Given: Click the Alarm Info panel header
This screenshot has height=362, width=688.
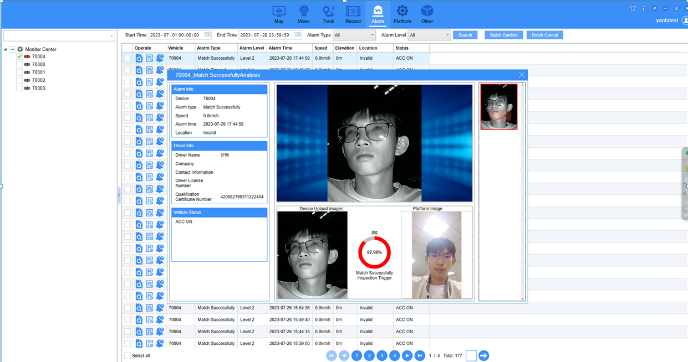Looking at the screenshot, I should (219, 89).
